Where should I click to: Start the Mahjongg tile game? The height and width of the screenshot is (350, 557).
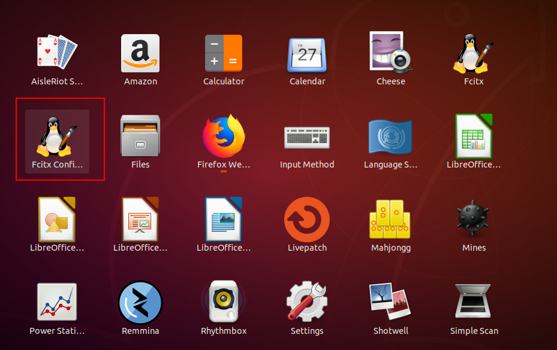point(390,220)
